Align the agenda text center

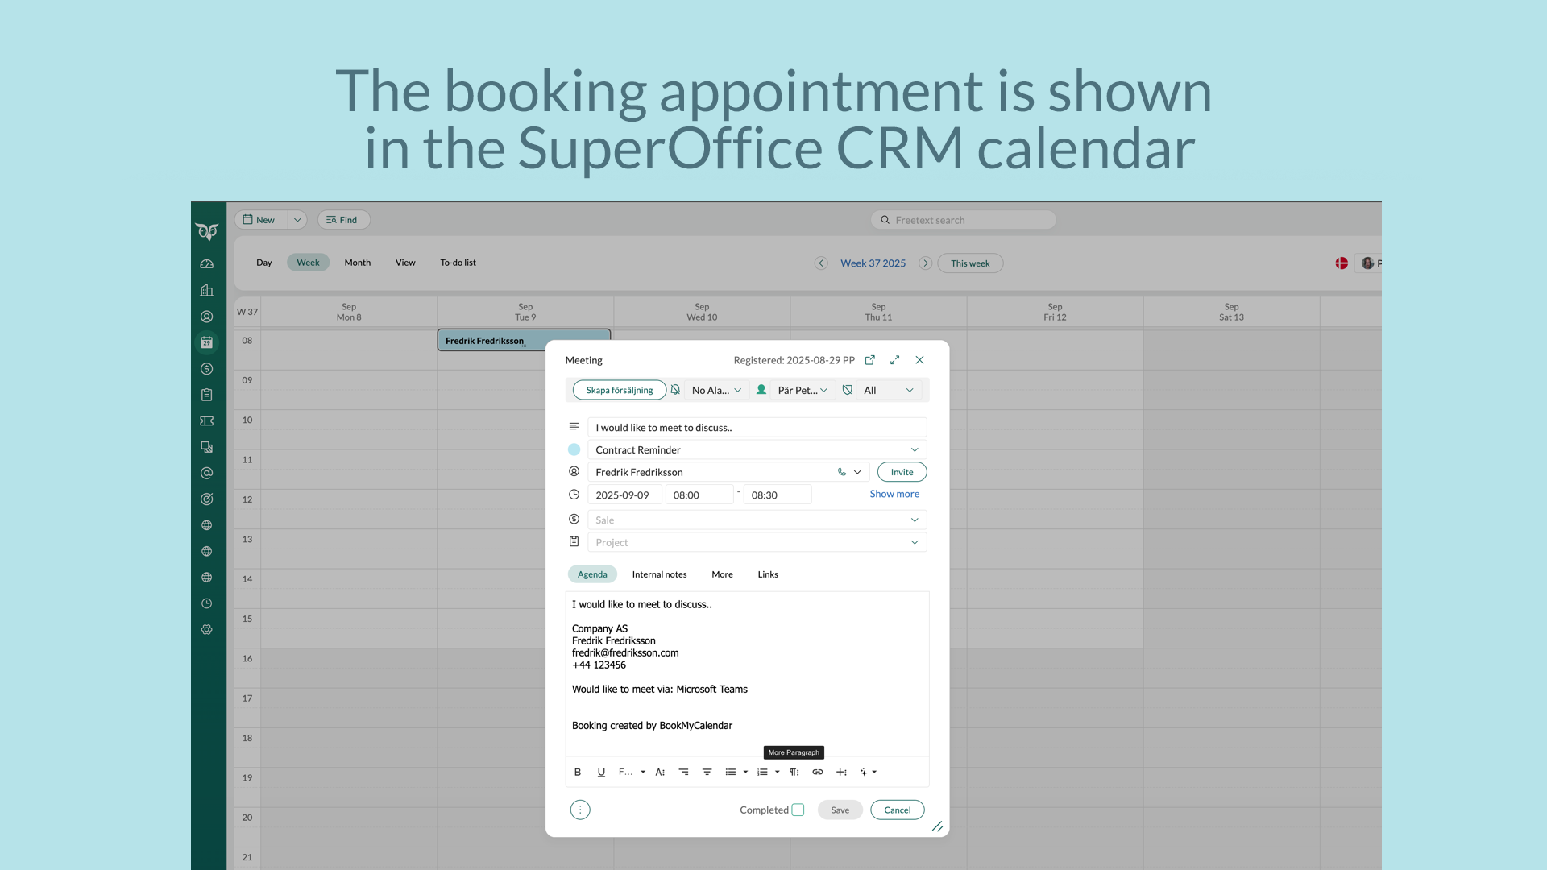coord(707,772)
